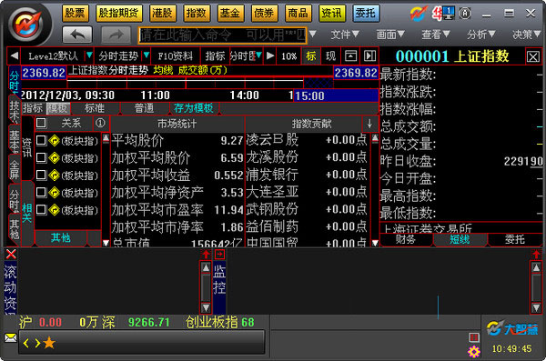546x361 pixels.
Task: Click the command input field
Action: pos(223,35)
